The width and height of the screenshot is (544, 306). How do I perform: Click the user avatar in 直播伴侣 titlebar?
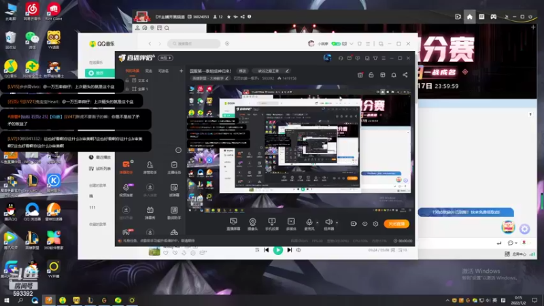[327, 58]
